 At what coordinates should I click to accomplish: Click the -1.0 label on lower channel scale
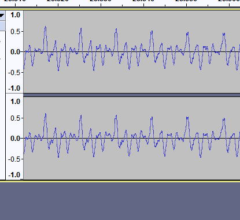point(14,175)
